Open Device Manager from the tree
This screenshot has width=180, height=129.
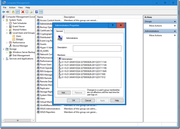(x=20, y=46)
